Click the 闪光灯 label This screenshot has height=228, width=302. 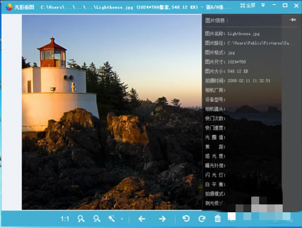click(x=215, y=175)
